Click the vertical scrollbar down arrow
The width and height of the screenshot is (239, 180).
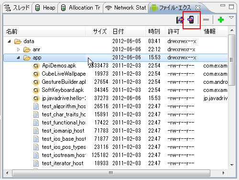coord(232,165)
